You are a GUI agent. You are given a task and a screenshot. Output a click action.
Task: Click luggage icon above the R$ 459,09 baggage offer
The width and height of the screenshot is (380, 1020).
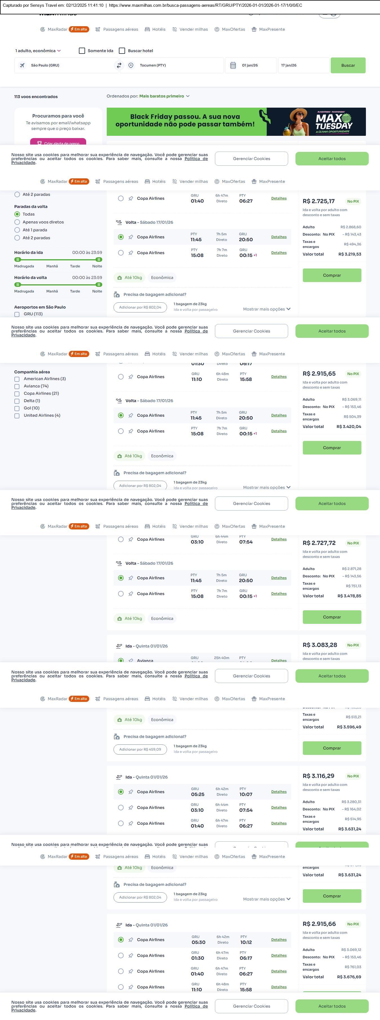[x=117, y=737]
